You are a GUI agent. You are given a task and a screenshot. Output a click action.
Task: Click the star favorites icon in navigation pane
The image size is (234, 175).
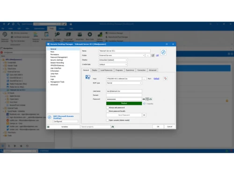(x=21, y=146)
